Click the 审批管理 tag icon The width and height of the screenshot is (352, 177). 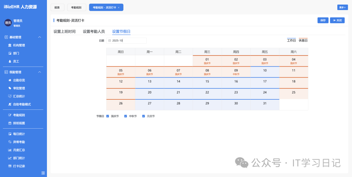10,88
